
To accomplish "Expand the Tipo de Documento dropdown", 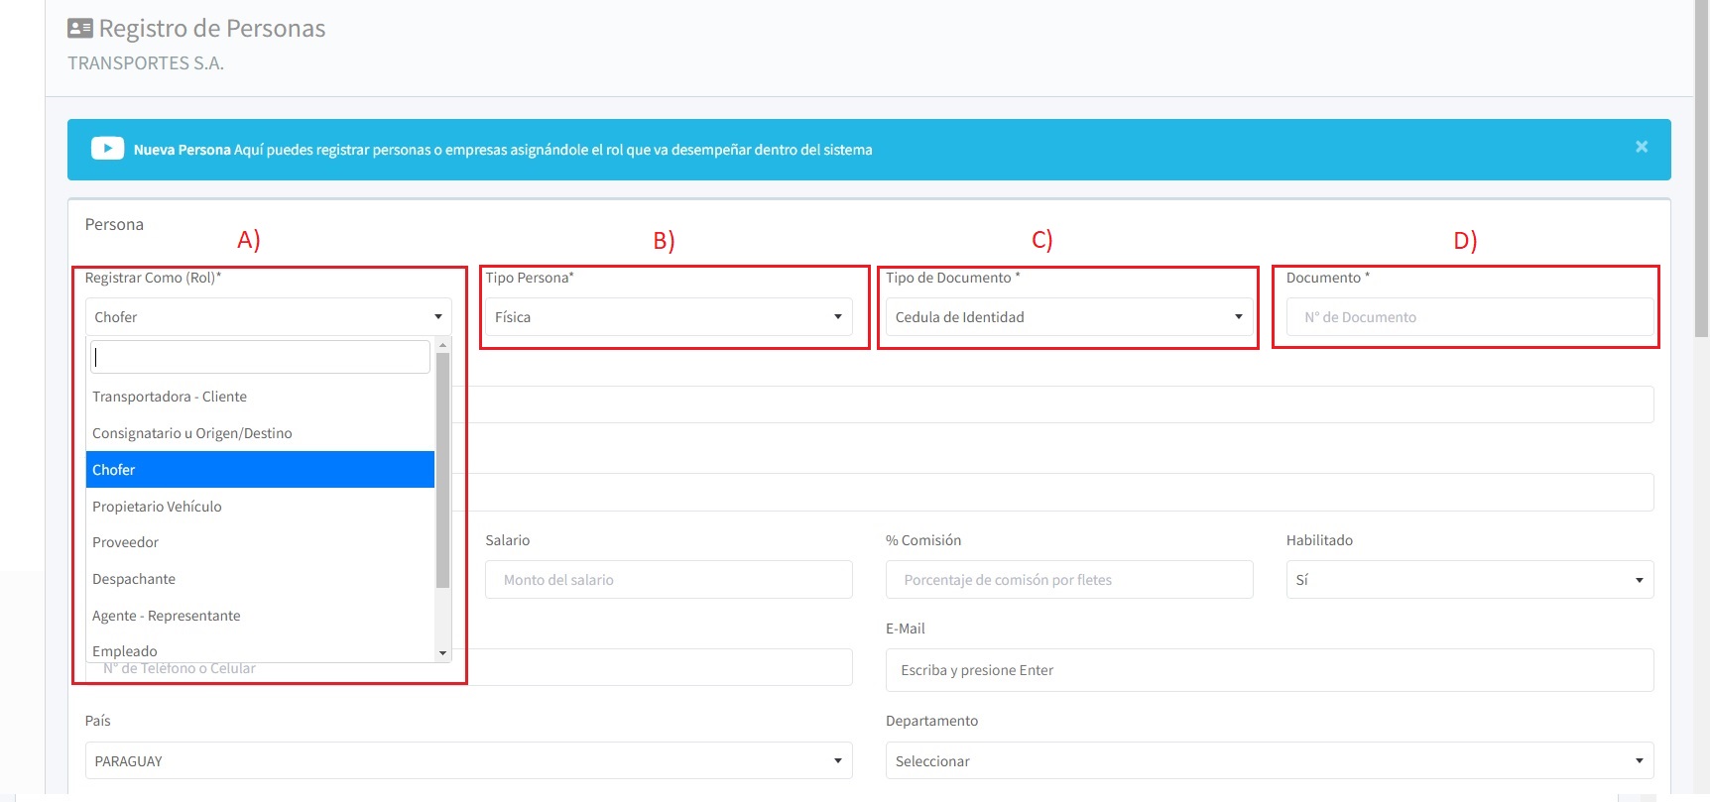I will [x=1068, y=317].
